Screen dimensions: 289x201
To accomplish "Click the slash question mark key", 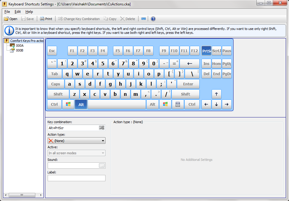I will [x=166, y=94].
